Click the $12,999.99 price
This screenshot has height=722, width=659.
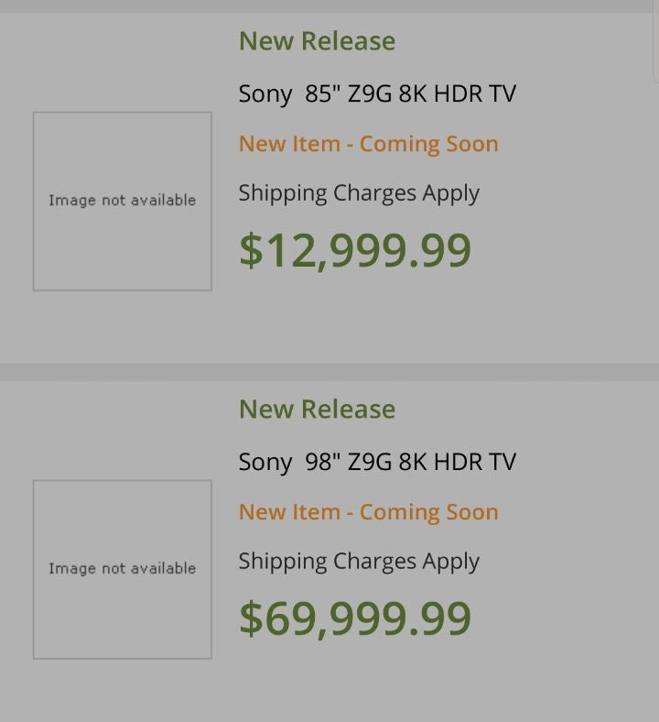[x=355, y=251]
